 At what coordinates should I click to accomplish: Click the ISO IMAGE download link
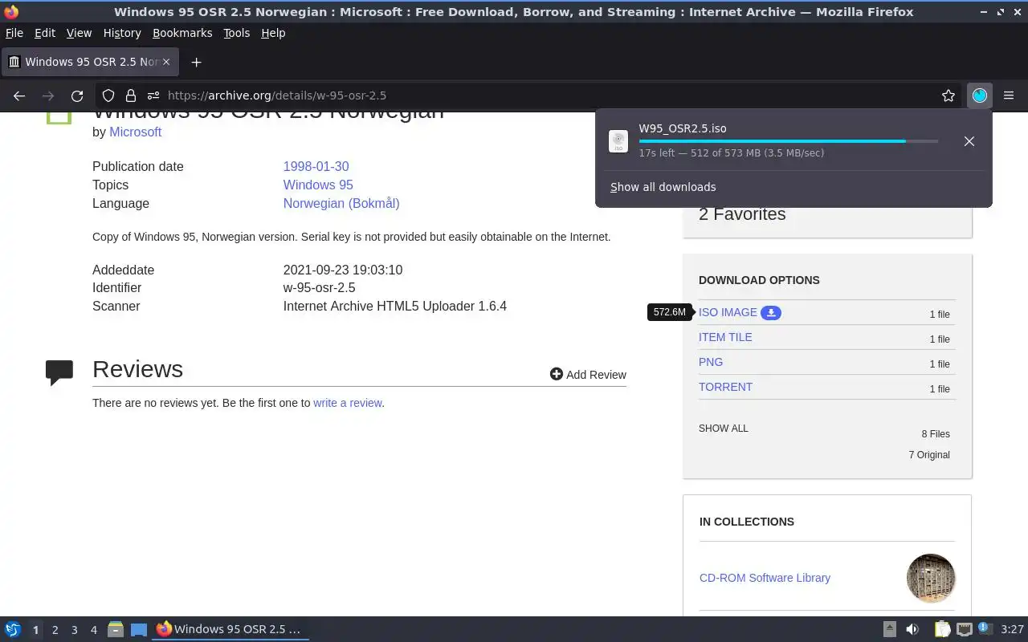tap(728, 312)
